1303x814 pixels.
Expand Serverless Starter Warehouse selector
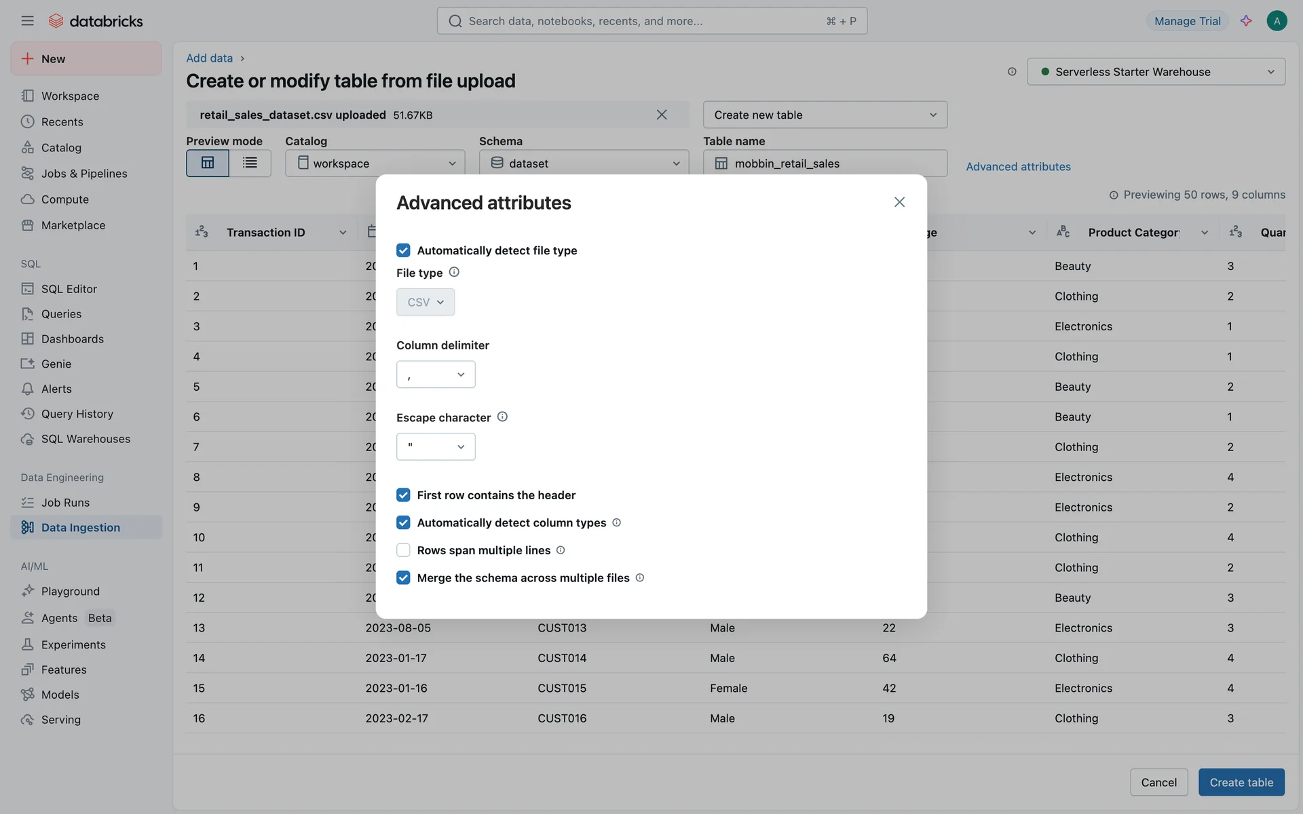click(1156, 72)
